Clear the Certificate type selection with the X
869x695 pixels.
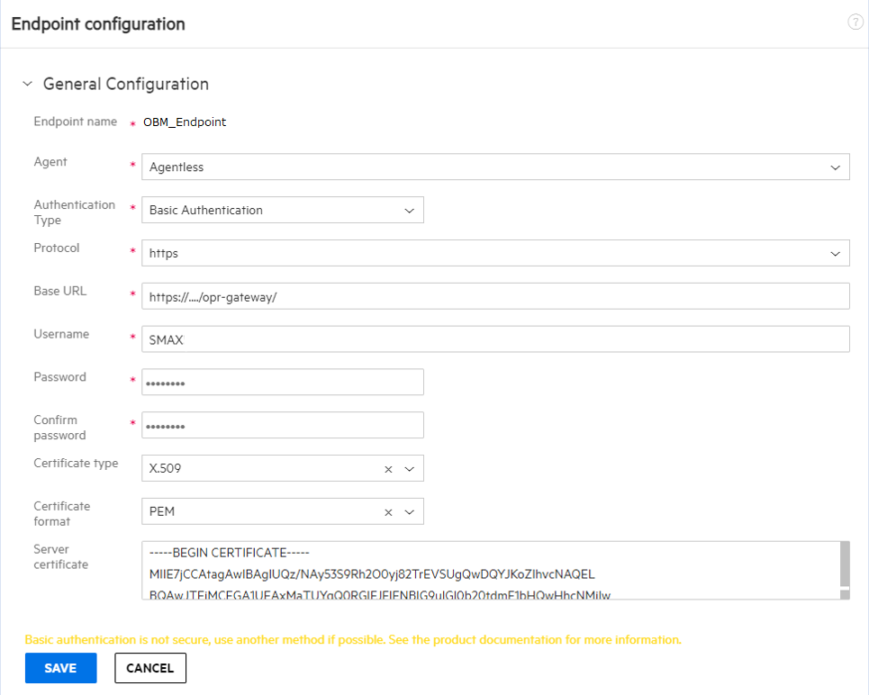point(387,468)
